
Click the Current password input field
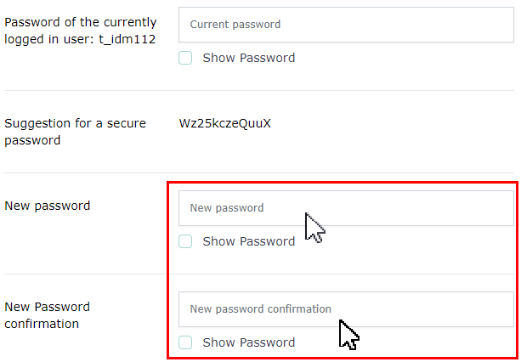click(346, 25)
